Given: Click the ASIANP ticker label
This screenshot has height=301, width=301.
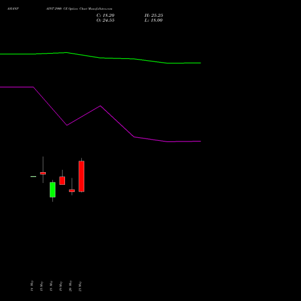Looking at the screenshot, I should pos(13,9).
